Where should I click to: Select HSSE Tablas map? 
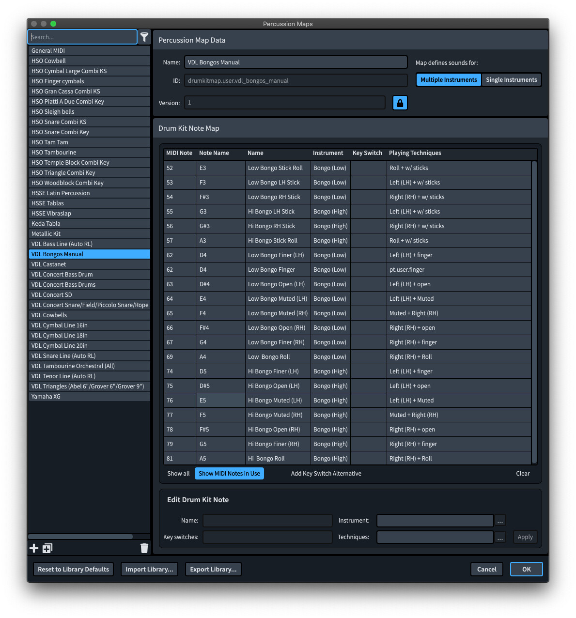(89, 203)
